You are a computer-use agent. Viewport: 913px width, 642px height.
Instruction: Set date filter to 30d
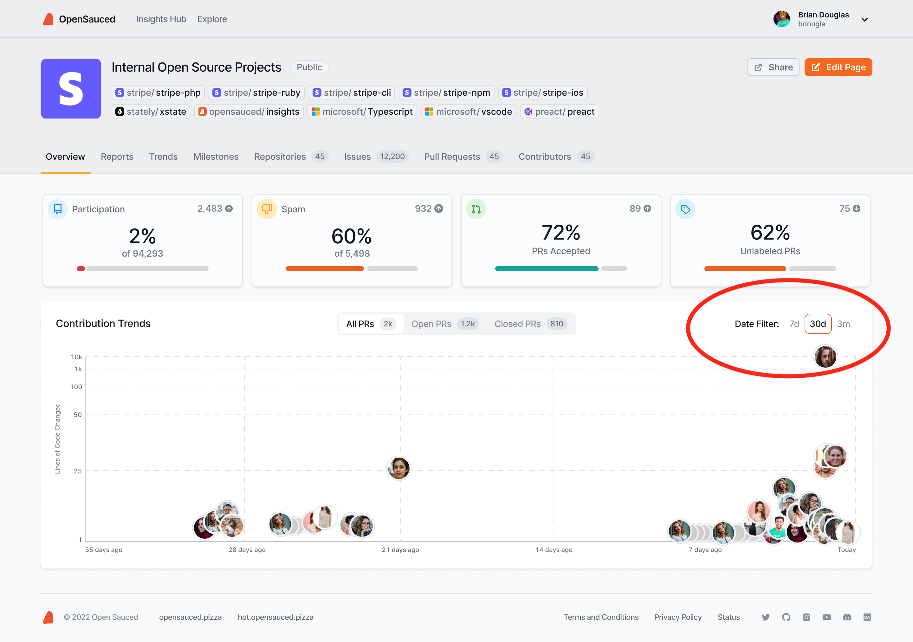point(818,324)
